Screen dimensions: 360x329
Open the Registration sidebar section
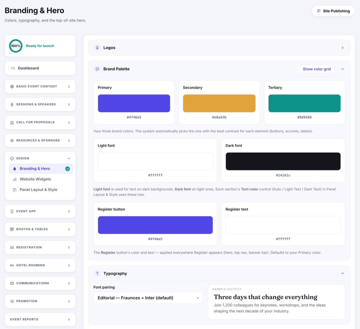(x=40, y=248)
